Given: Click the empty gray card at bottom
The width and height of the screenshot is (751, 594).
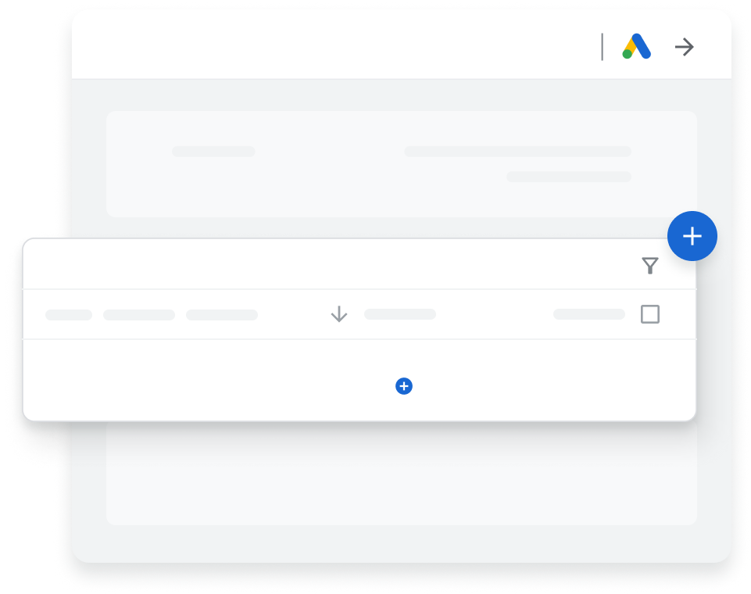Looking at the screenshot, I should pyautogui.click(x=402, y=474).
